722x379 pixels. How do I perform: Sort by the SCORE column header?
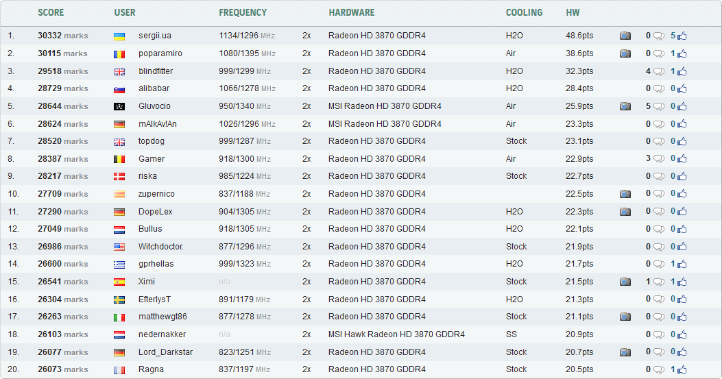[x=51, y=12]
